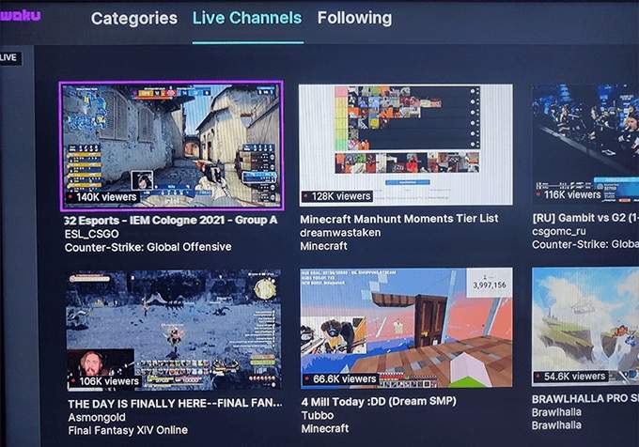The height and width of the screenshot is (447, 639).
Task: Click the 106K viewers badge
Action: 104,381
